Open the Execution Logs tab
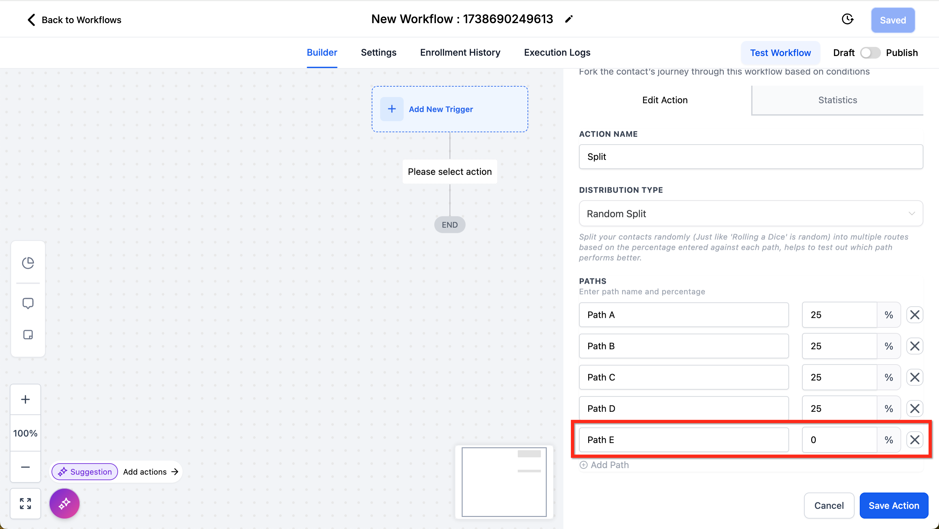The height and width of the screenshot is (529, 939). (557, 52)
